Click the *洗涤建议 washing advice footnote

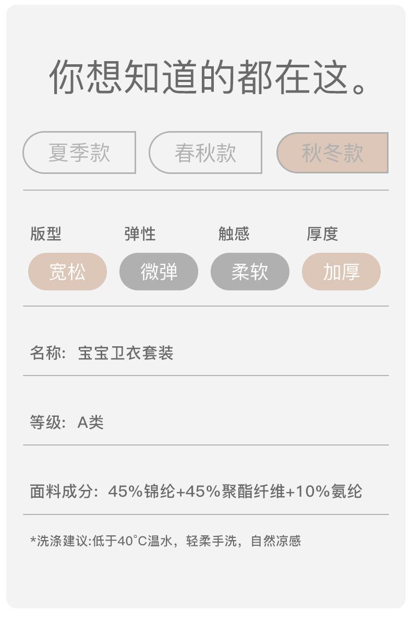[165, 541]
